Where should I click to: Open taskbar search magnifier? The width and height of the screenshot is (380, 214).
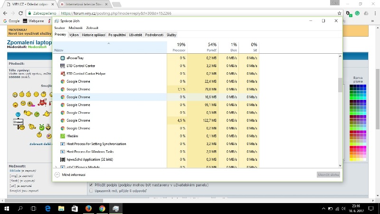pyautogui.click(x=20, y=208)
